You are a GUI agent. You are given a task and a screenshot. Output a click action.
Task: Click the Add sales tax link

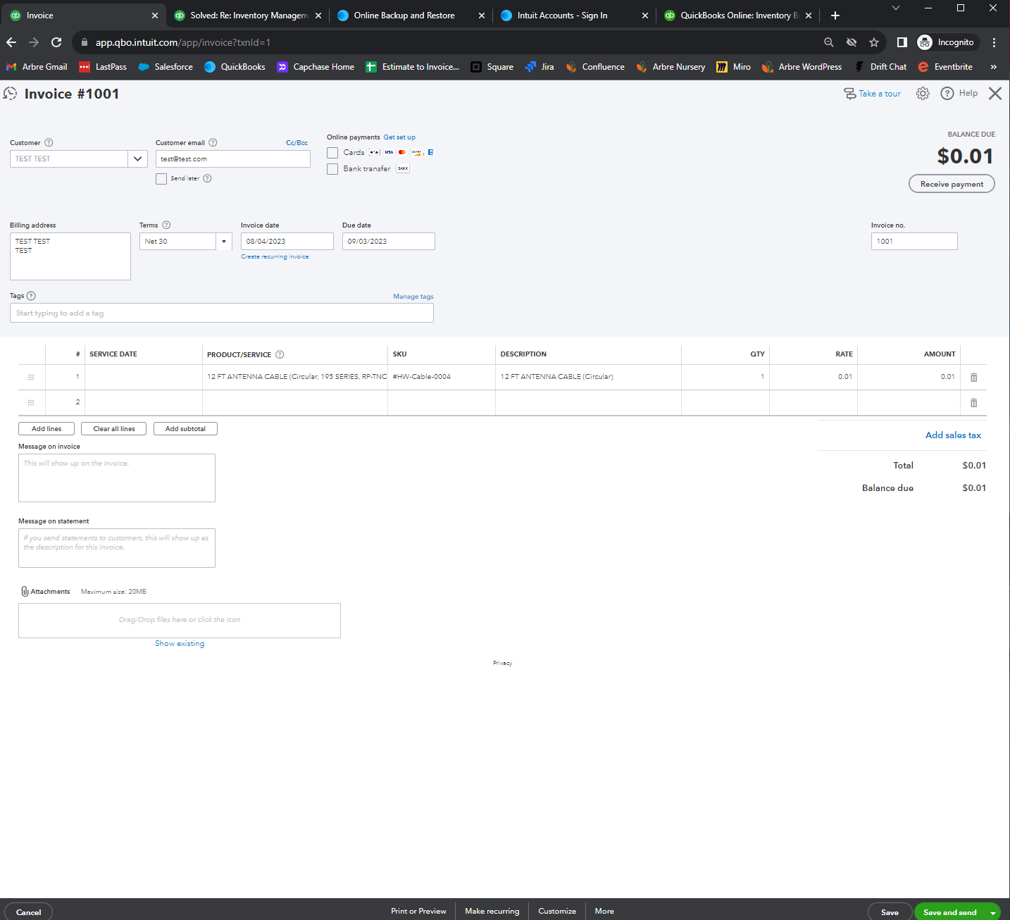[952, 435]
